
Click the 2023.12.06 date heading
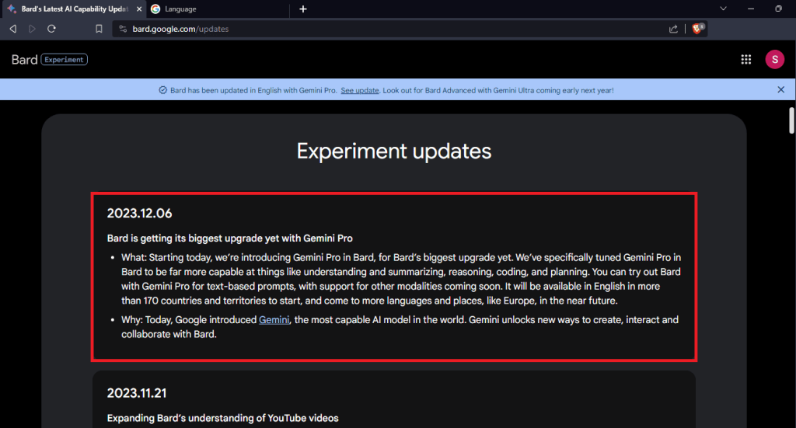click(x=140, y=214)
